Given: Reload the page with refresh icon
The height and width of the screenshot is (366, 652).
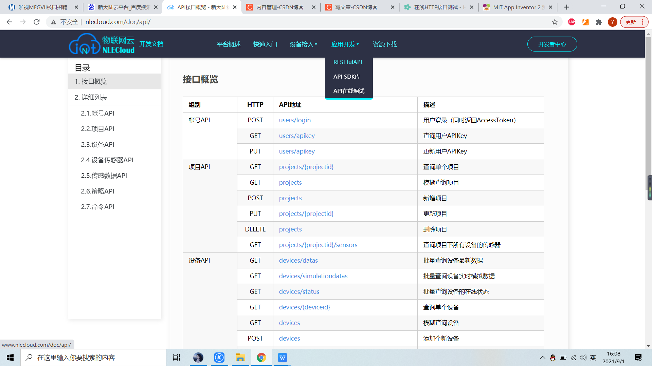Looking at the screenshot, I should 37,22.
